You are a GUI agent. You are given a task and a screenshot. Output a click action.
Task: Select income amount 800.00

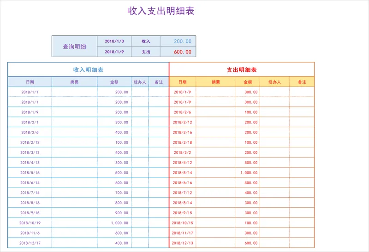click(x=114, y=203)
